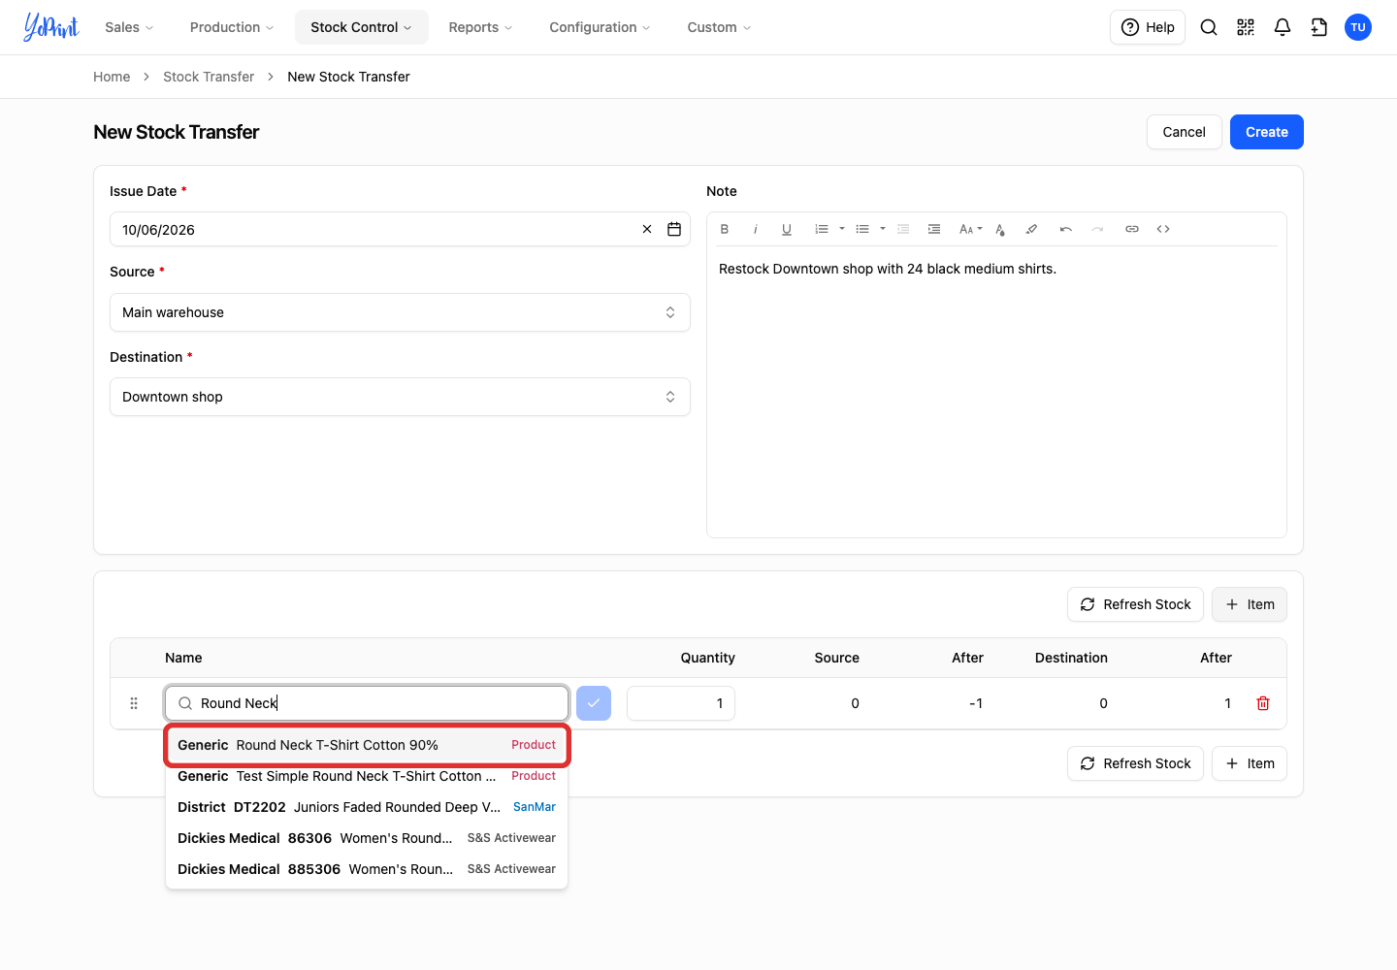1397x970 pixels.
Task: Open the Stock Control menu
Action: [361, 27]
